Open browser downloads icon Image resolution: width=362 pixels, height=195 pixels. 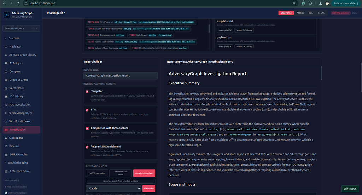(320, 3)
